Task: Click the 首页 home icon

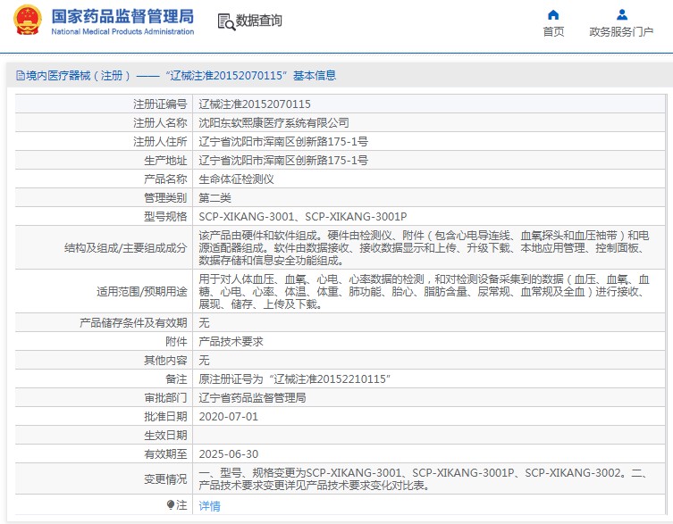Action: (553, 15)
